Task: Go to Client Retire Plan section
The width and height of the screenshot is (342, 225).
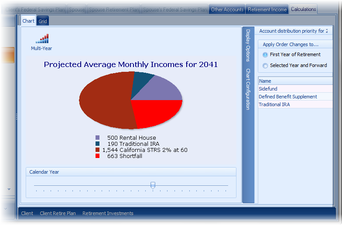Action: pos(58,213)
